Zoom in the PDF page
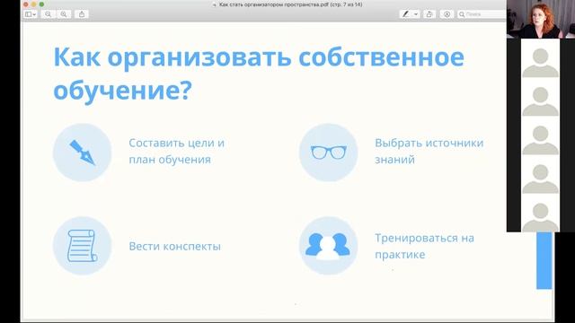 (64, 14)
